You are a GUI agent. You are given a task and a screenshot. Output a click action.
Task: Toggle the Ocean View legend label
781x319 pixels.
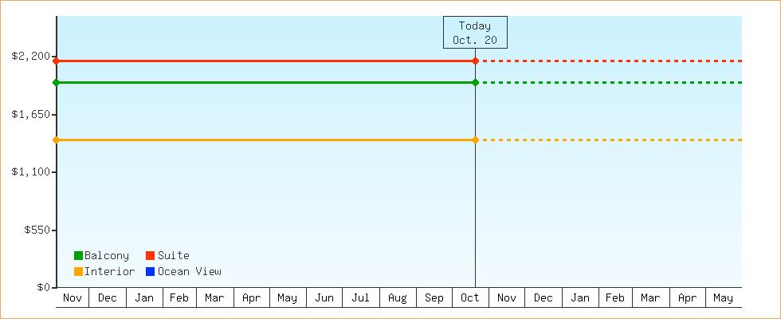tap(190, 272)
